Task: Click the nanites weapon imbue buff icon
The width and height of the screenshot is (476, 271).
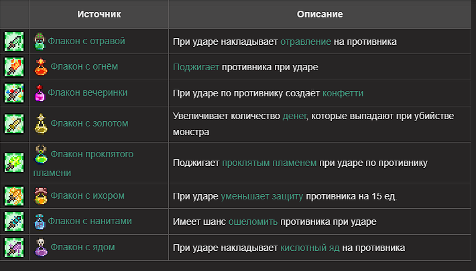Action: point(14,221)
